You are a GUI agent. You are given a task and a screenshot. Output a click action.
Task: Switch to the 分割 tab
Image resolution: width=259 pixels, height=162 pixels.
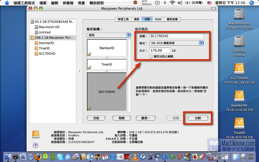(147, 19)
